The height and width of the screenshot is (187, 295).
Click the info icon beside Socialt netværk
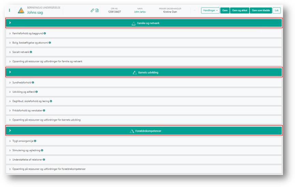pyautogui.click(x=31, y=52)
